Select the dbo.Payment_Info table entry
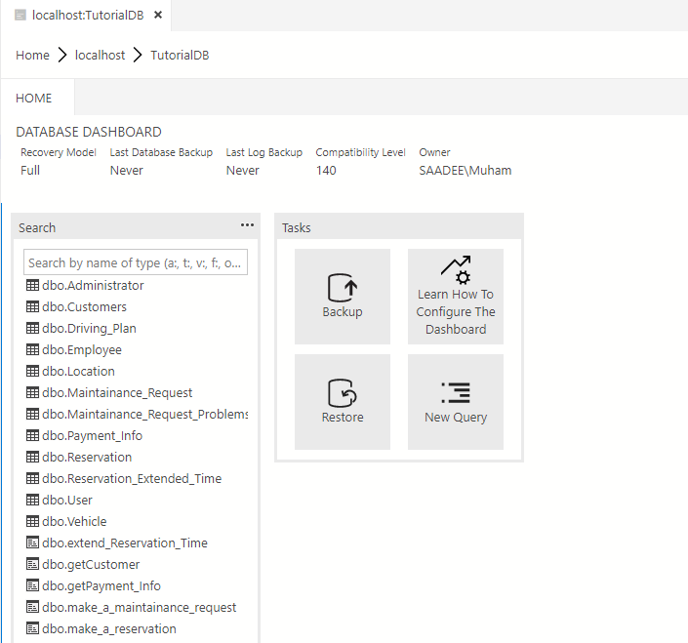This screenshot has width=688, height=643. coord(92,436)
